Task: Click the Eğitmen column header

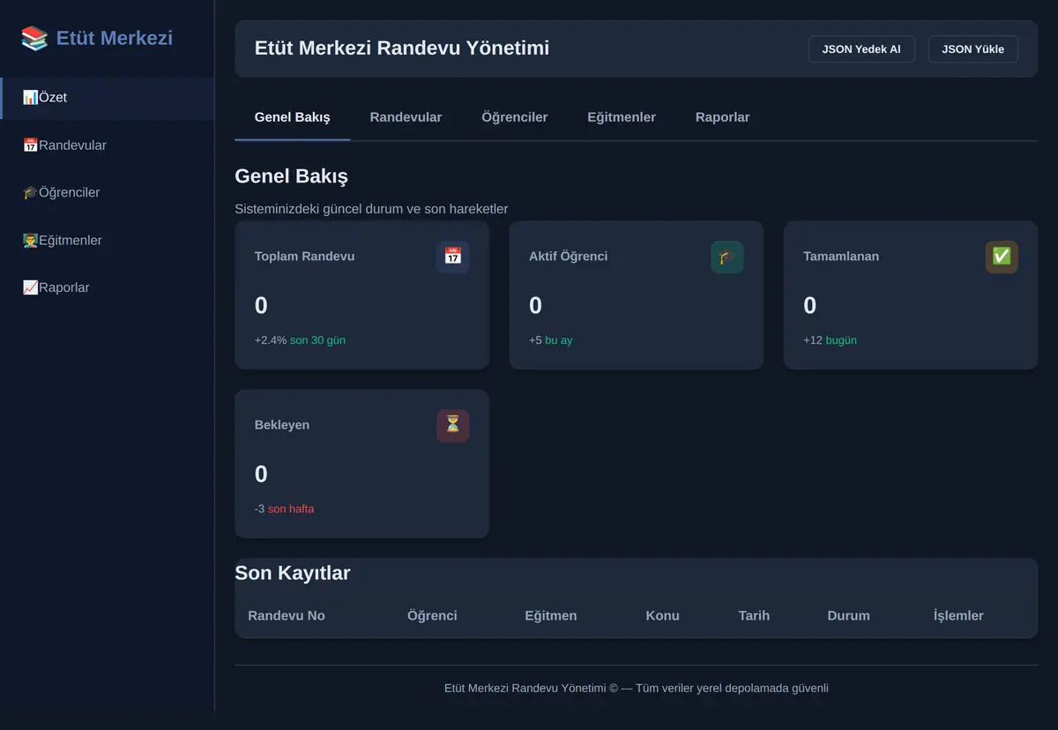Action: (x=551, y=615)
